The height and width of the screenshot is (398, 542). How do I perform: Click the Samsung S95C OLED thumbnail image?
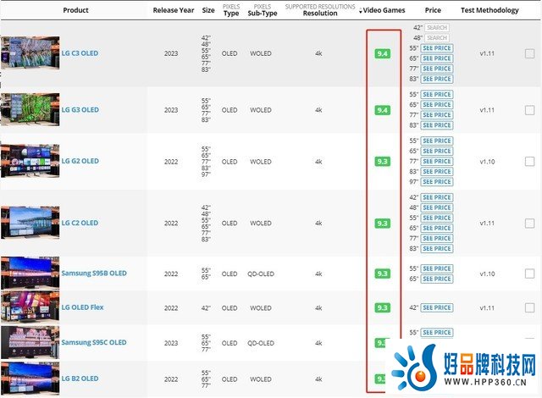[x=30, y=342]
